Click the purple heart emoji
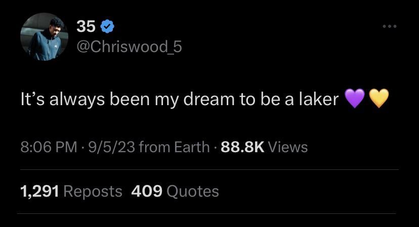This screenshot has height=227, width=419. pos(354,99)
